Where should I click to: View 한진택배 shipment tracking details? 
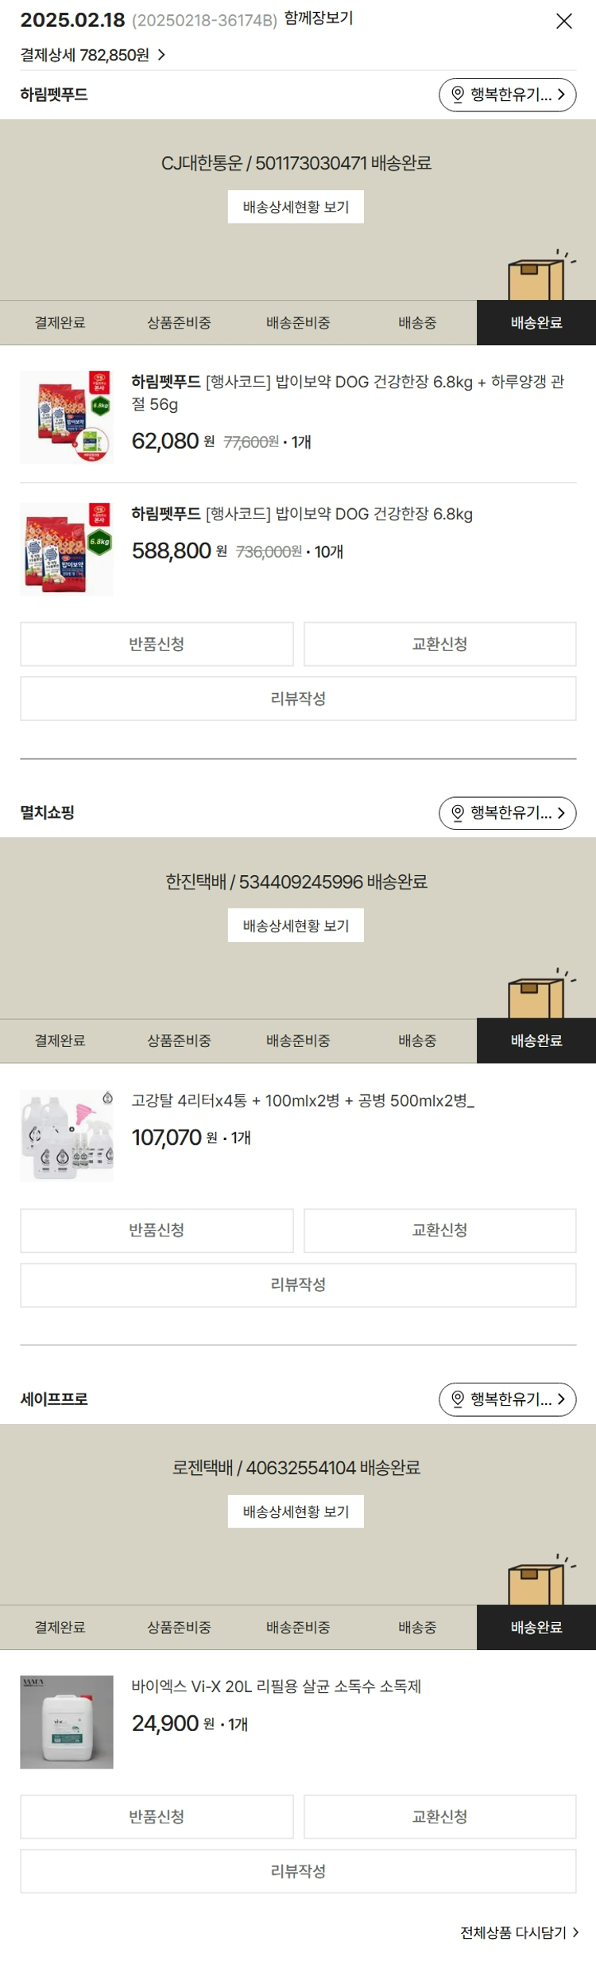[x=296, y=925]
